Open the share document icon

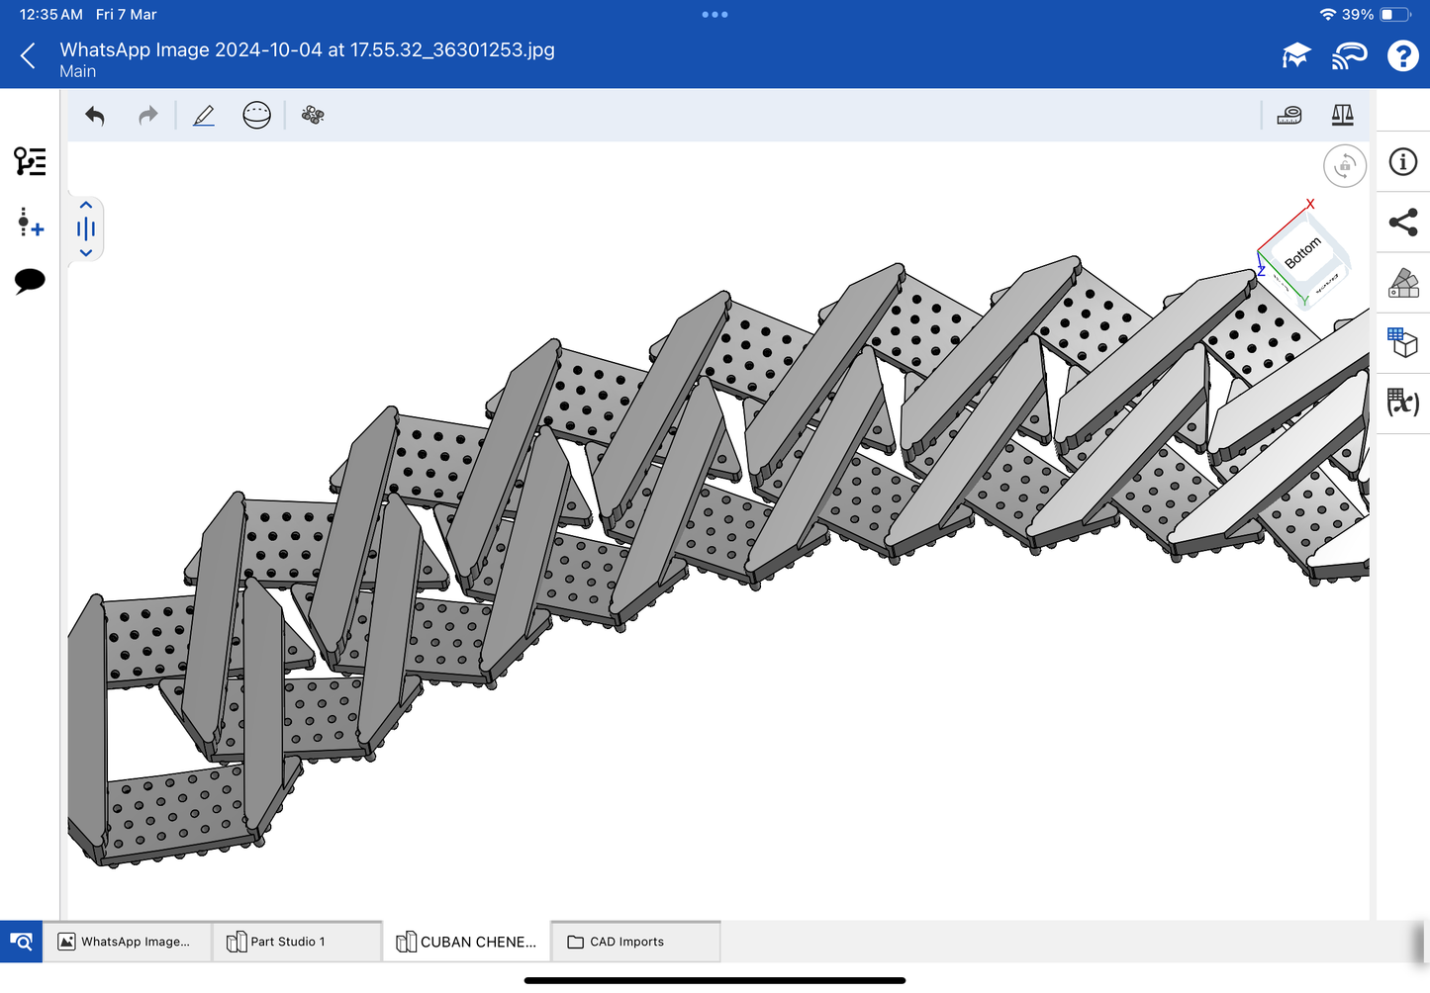[x=1402, y=223]
